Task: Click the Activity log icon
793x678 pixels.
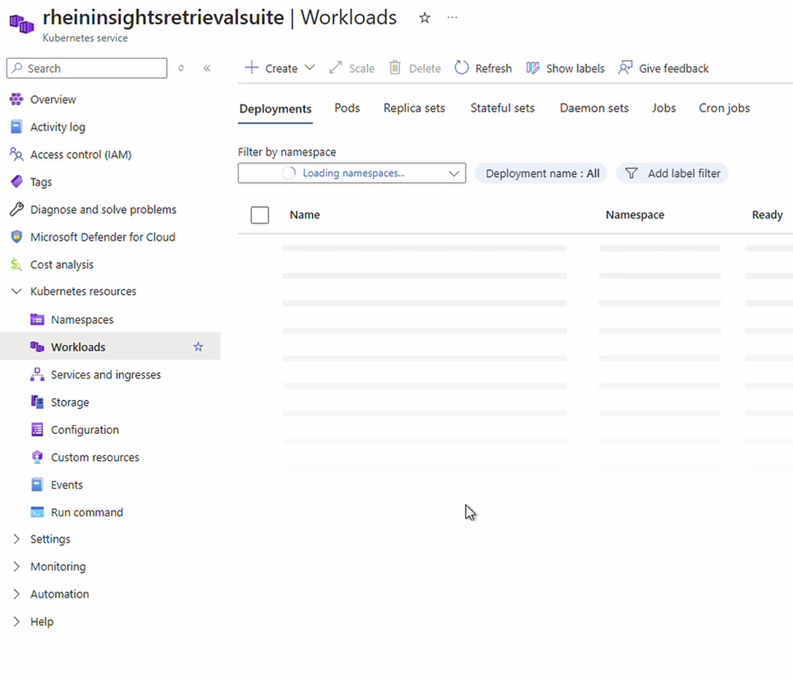Action: 17,127
